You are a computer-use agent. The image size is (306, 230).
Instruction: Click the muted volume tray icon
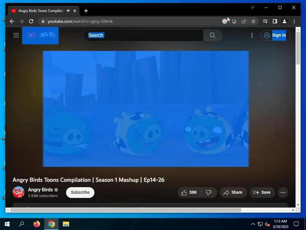267,224
